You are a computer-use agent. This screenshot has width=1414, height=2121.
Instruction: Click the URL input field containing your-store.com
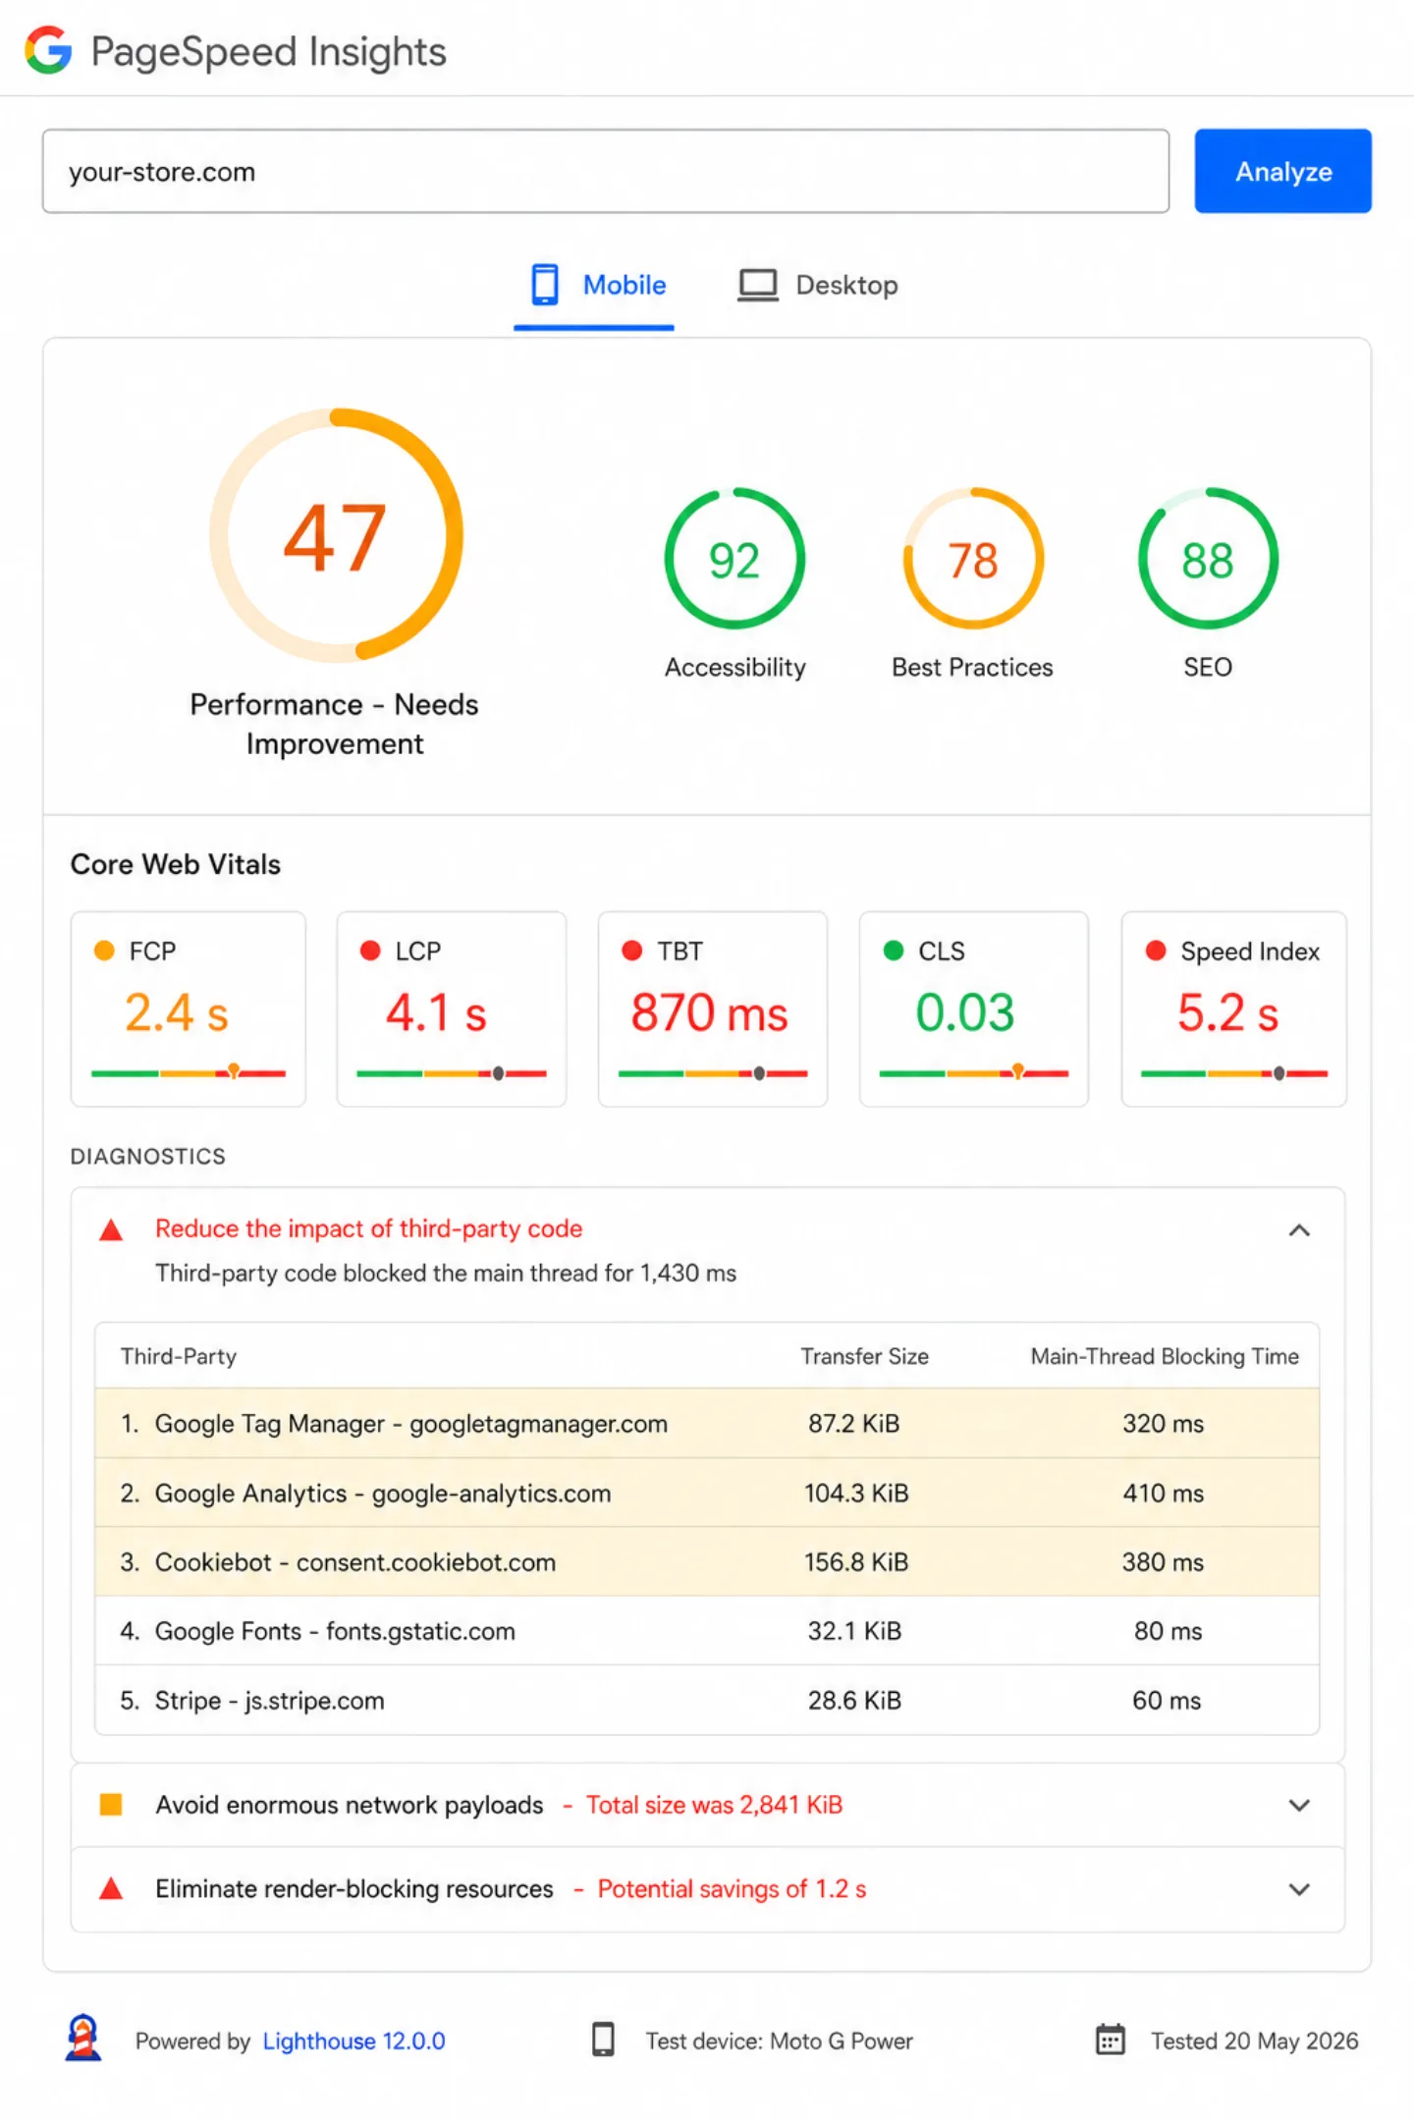click(606, 171)
